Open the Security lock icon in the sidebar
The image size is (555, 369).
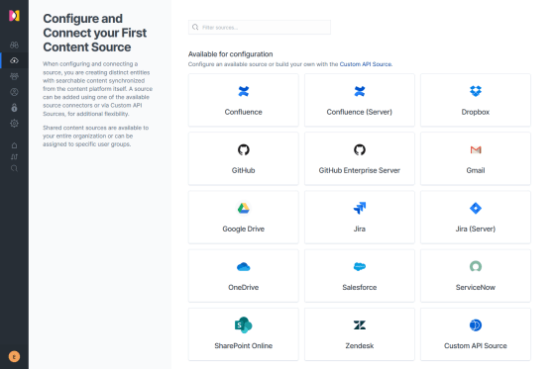[x=14, y=108]
